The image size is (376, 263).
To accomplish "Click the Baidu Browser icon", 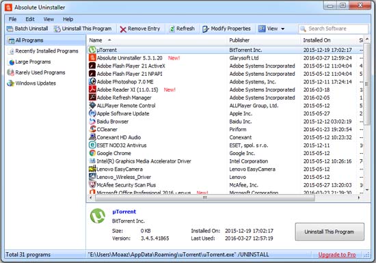I will click(x=92, y=121).
